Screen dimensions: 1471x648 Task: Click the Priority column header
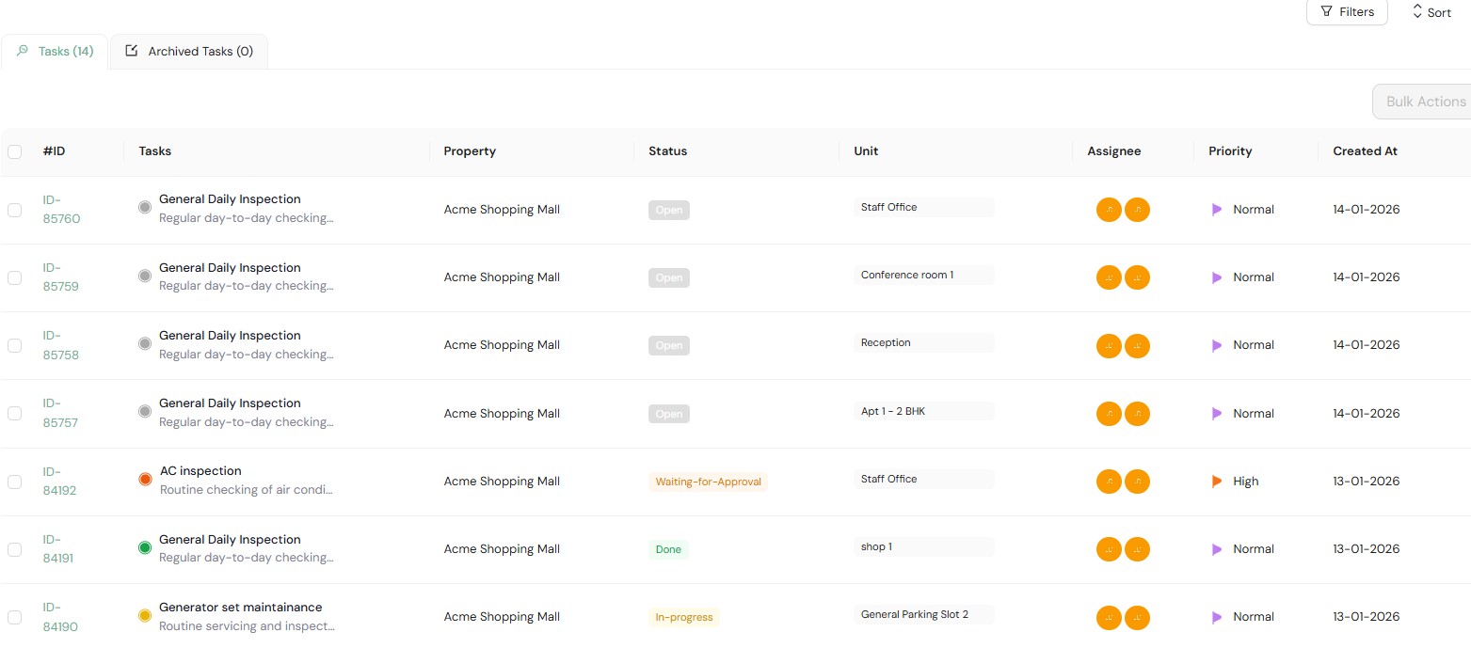pyautogui.click(x=1230, y=150)
